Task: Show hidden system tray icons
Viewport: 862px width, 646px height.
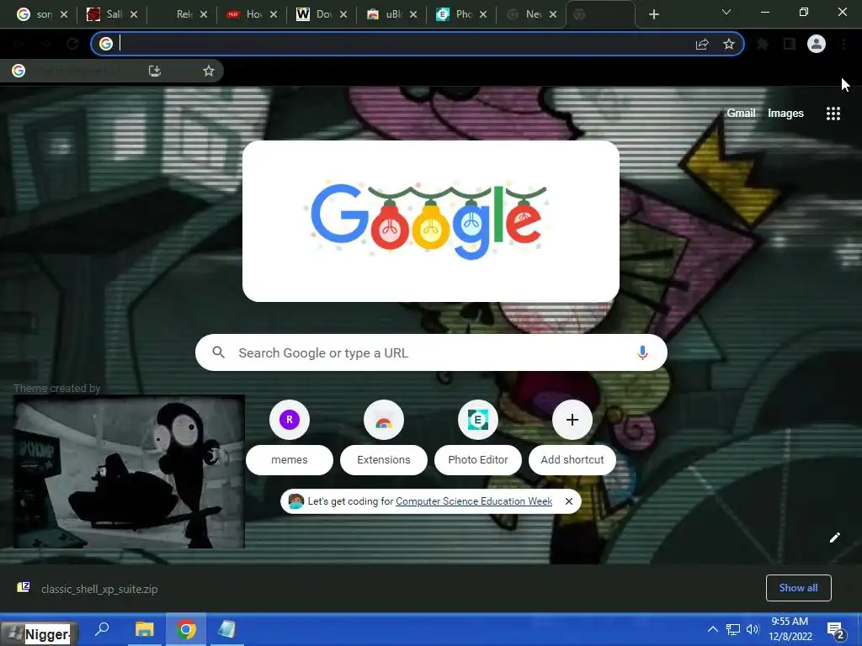Action: point(712,629)
